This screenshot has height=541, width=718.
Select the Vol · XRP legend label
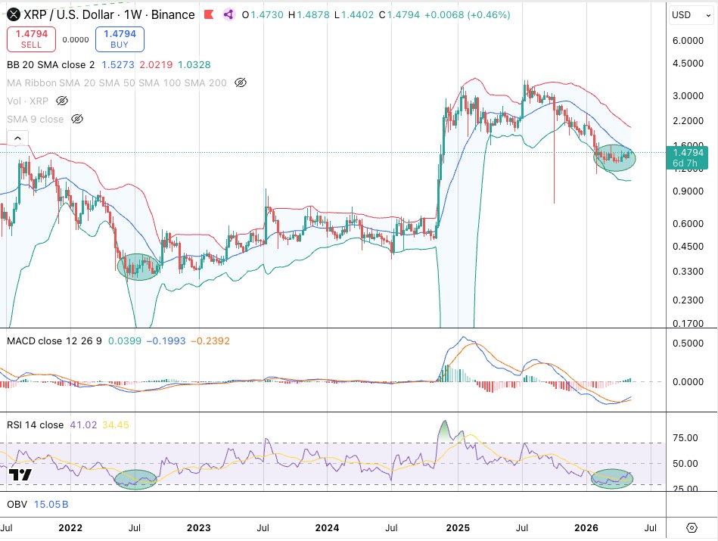tap(27, 101)
